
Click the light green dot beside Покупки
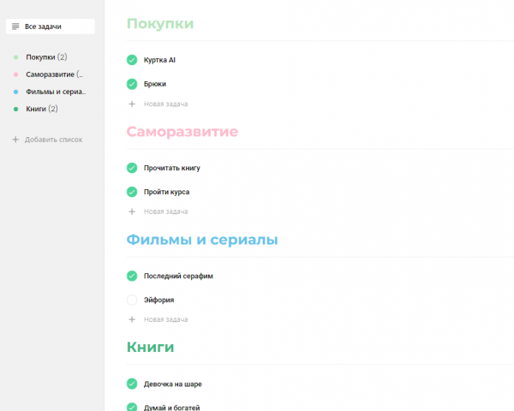click(15, 57)
